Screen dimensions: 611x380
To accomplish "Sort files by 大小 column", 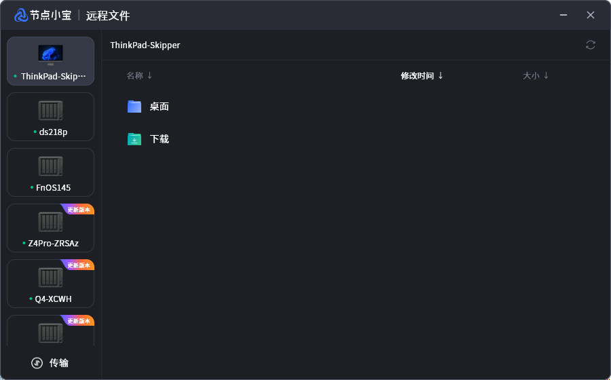I will coord(536,75).
